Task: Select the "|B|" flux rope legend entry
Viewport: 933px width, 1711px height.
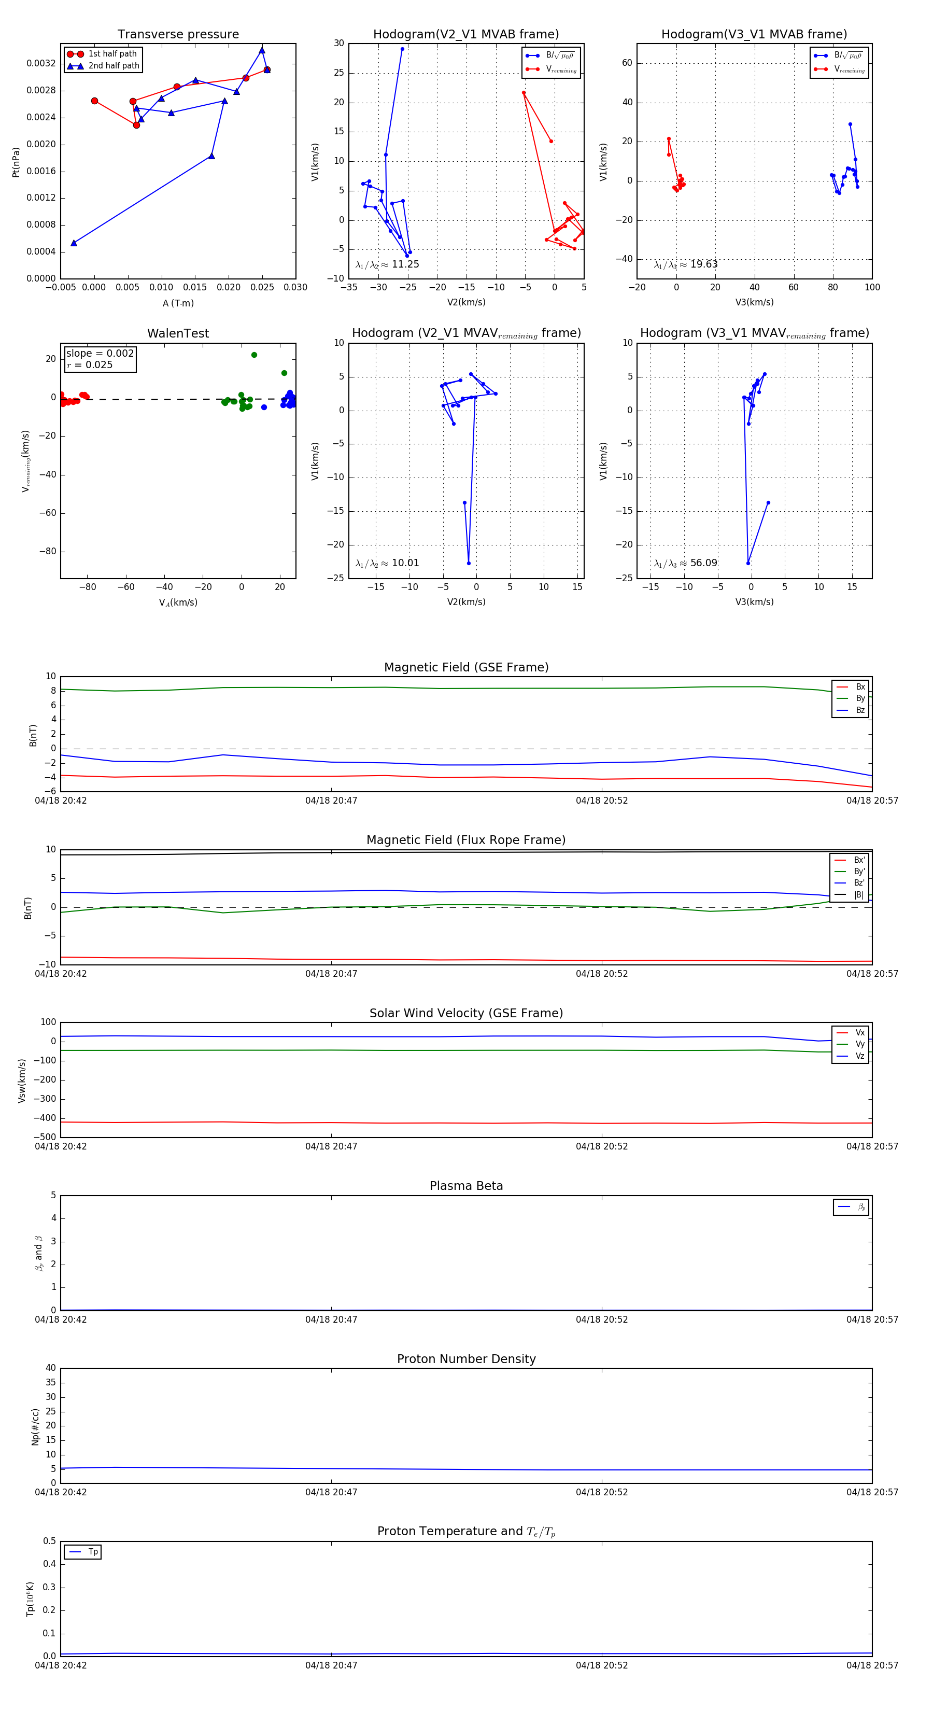Action: click(850, 895)
